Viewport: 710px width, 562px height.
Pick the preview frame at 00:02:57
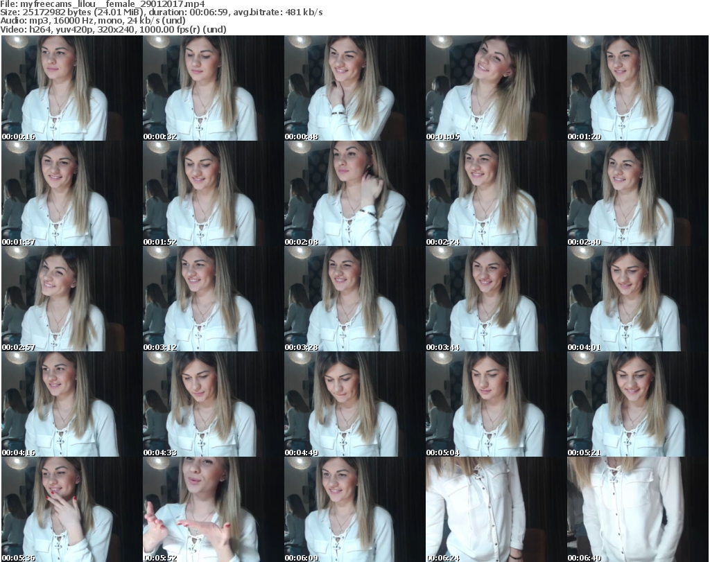point(71,299)
